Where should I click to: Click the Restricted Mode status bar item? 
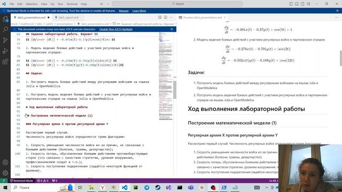21,181
